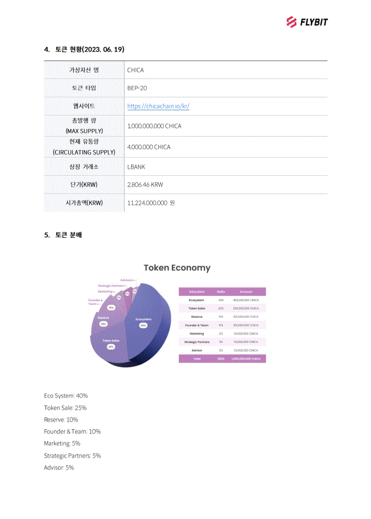371x519 pixels.
Task: Click the 1,000,000,000 CHICA max supply value
Action: click(x=154, y=126)
